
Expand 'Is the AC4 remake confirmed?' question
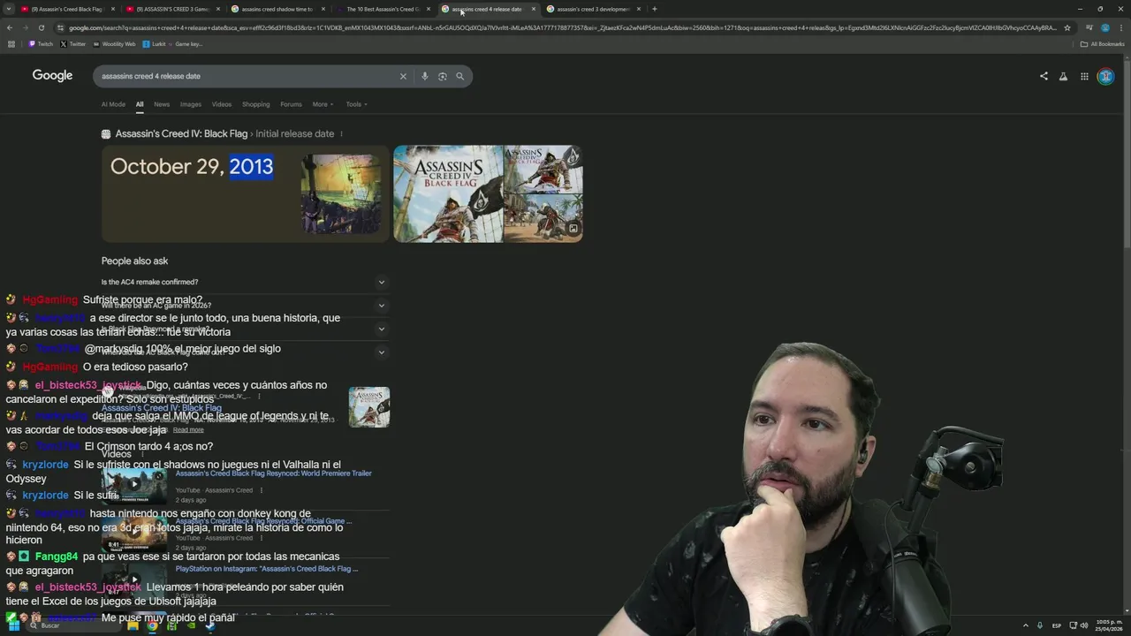pos(245,282)
